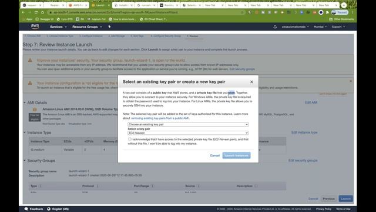Screen dimensions: 376x212
Task: Open the Mumbai region selector
Action: 320,26
